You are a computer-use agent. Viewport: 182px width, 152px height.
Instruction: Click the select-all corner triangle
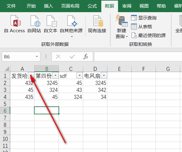pos(7,69)
